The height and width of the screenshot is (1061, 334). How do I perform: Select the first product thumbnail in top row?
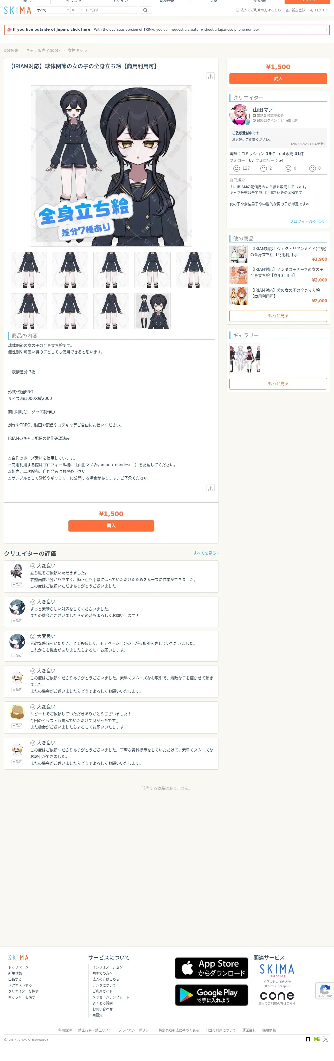pos(29,270)
